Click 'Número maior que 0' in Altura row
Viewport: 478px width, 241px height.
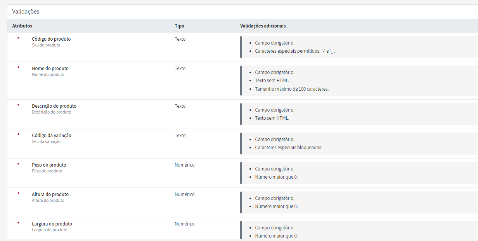(x=276, y=207)
